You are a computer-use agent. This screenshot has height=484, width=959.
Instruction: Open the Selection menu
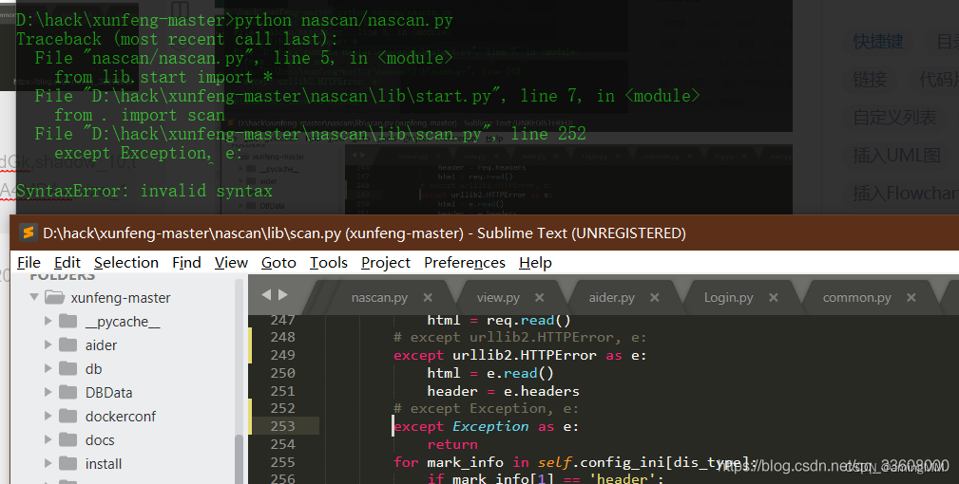126,263
